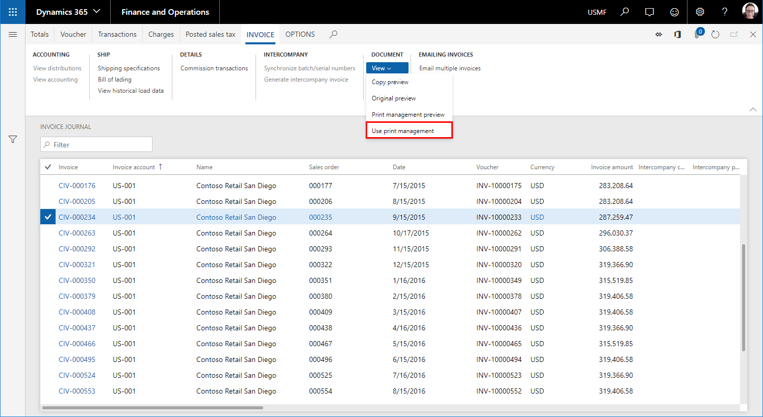Open invoice link CIV-000553

pos(77,391)
